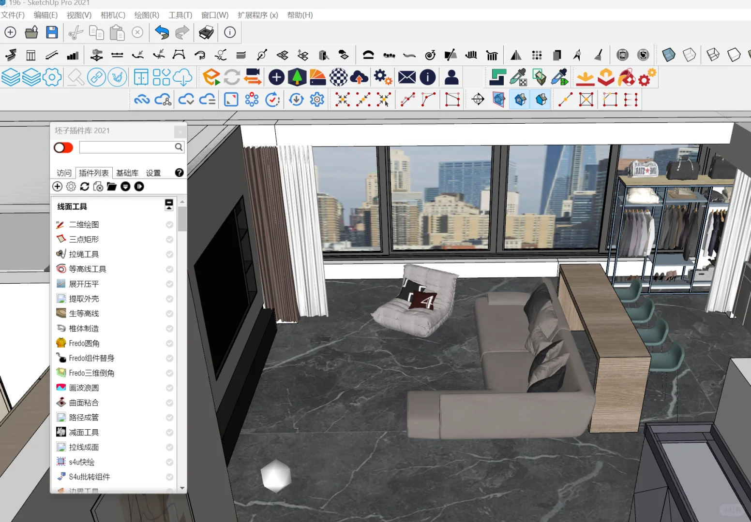Toggle the check mark for 三点矩形
751x522 pixels.
(x=170, y=239)
